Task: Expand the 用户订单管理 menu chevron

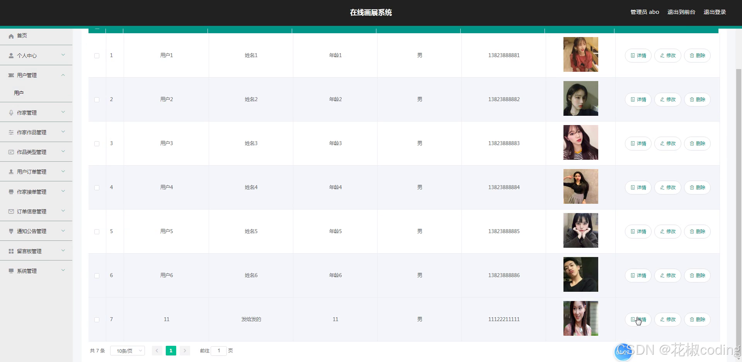Action: (x=63, y=171)
